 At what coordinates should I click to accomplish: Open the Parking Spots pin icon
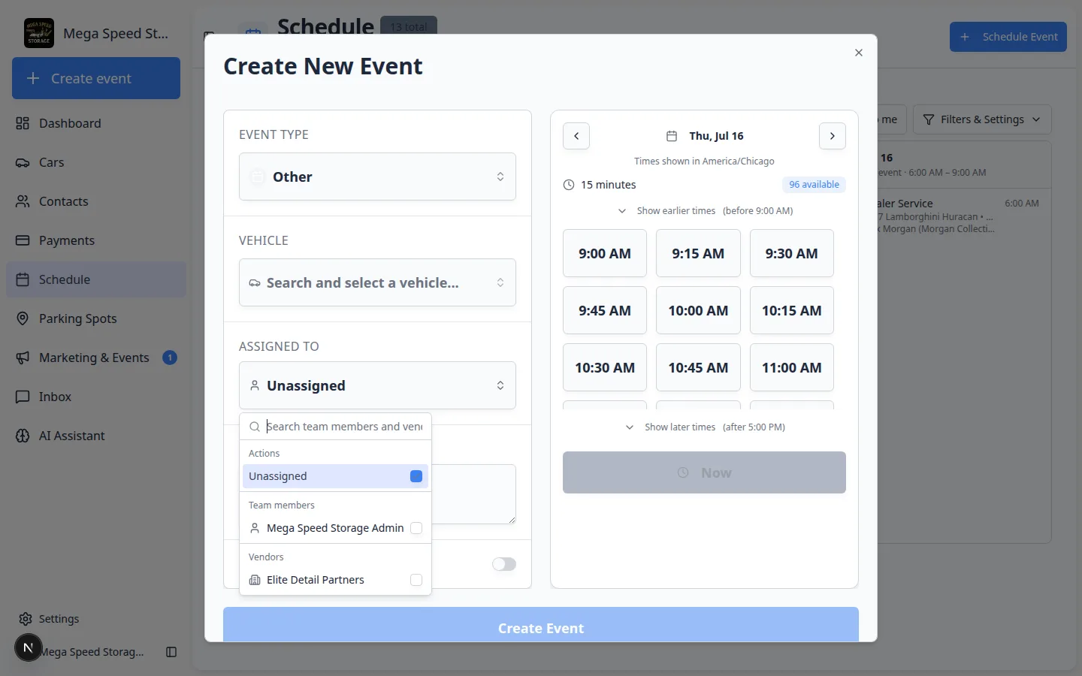click(23, 318)
